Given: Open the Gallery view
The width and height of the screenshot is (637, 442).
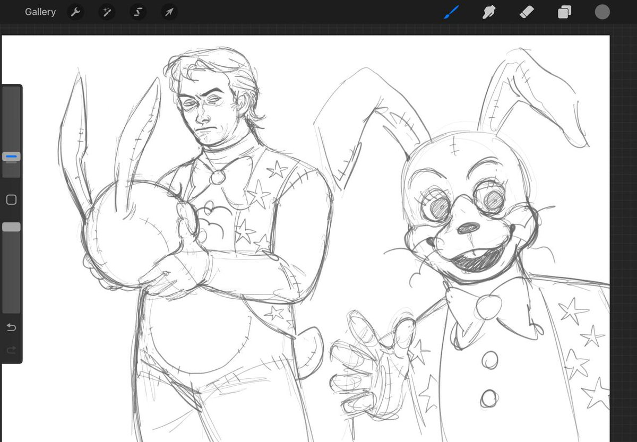Looking at the screenshot, I should coord(40,12).
